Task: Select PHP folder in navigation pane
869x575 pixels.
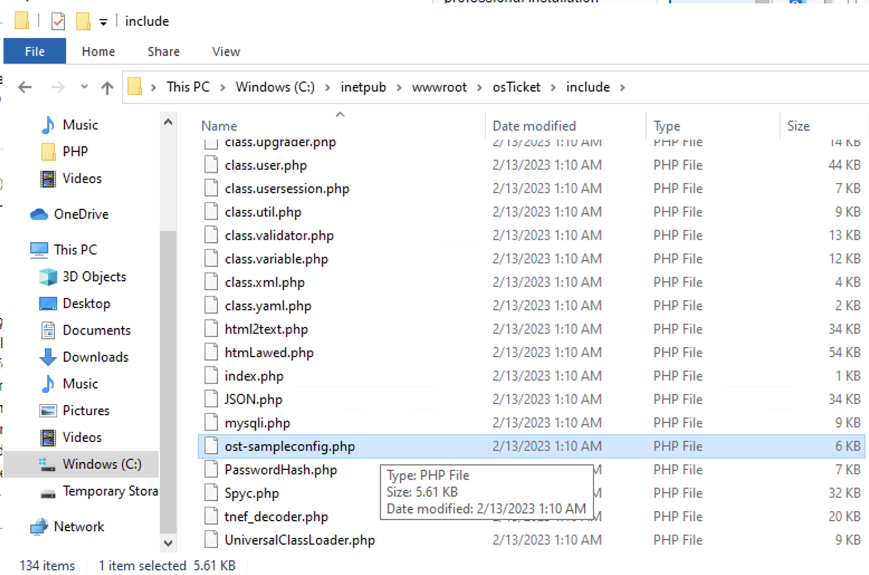Action: click(x=75, y=151)
